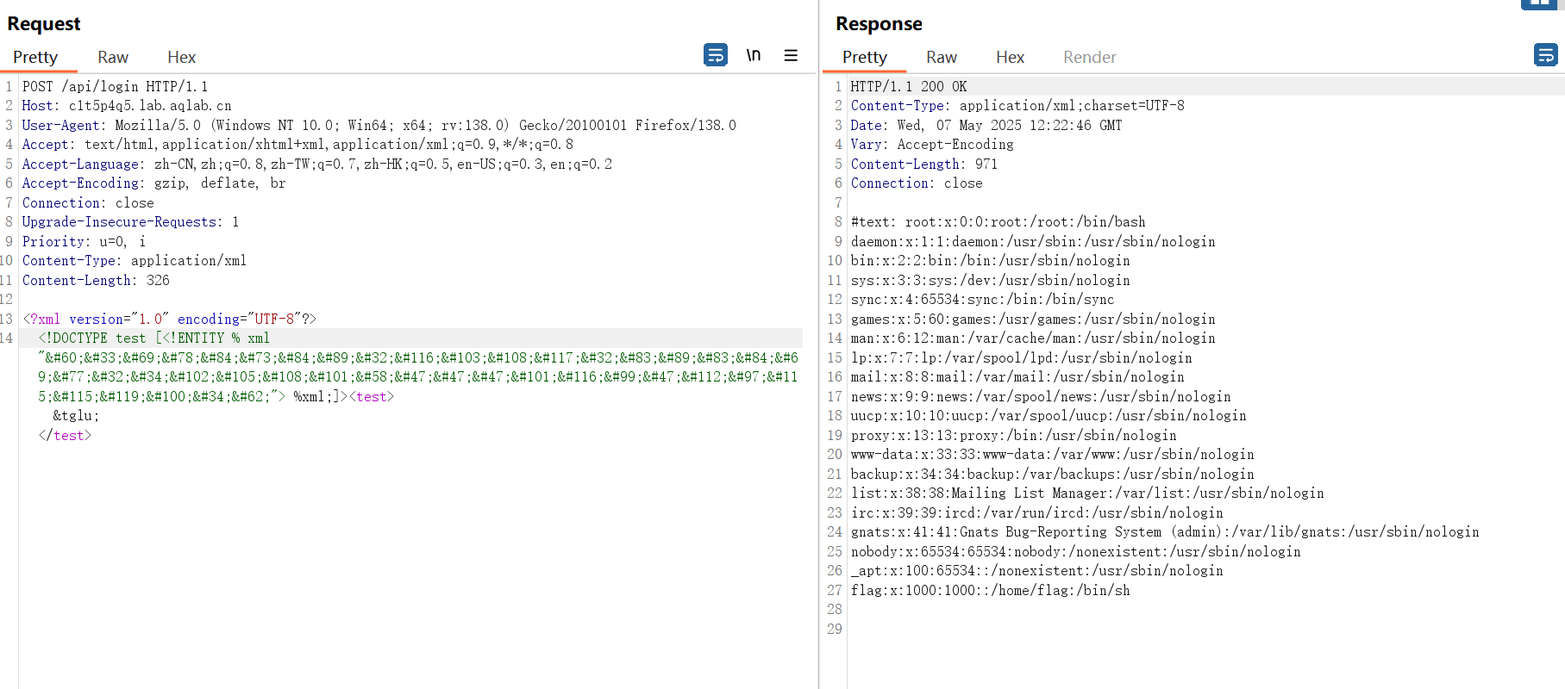Image resolution: width=1565 pixels, height=689 pixels.
Task: Click the 'HTTP/1.1 200 OK' status line
Action: pos(909,87)
